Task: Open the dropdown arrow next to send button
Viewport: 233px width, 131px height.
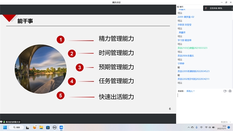Action: coord(230,122)
